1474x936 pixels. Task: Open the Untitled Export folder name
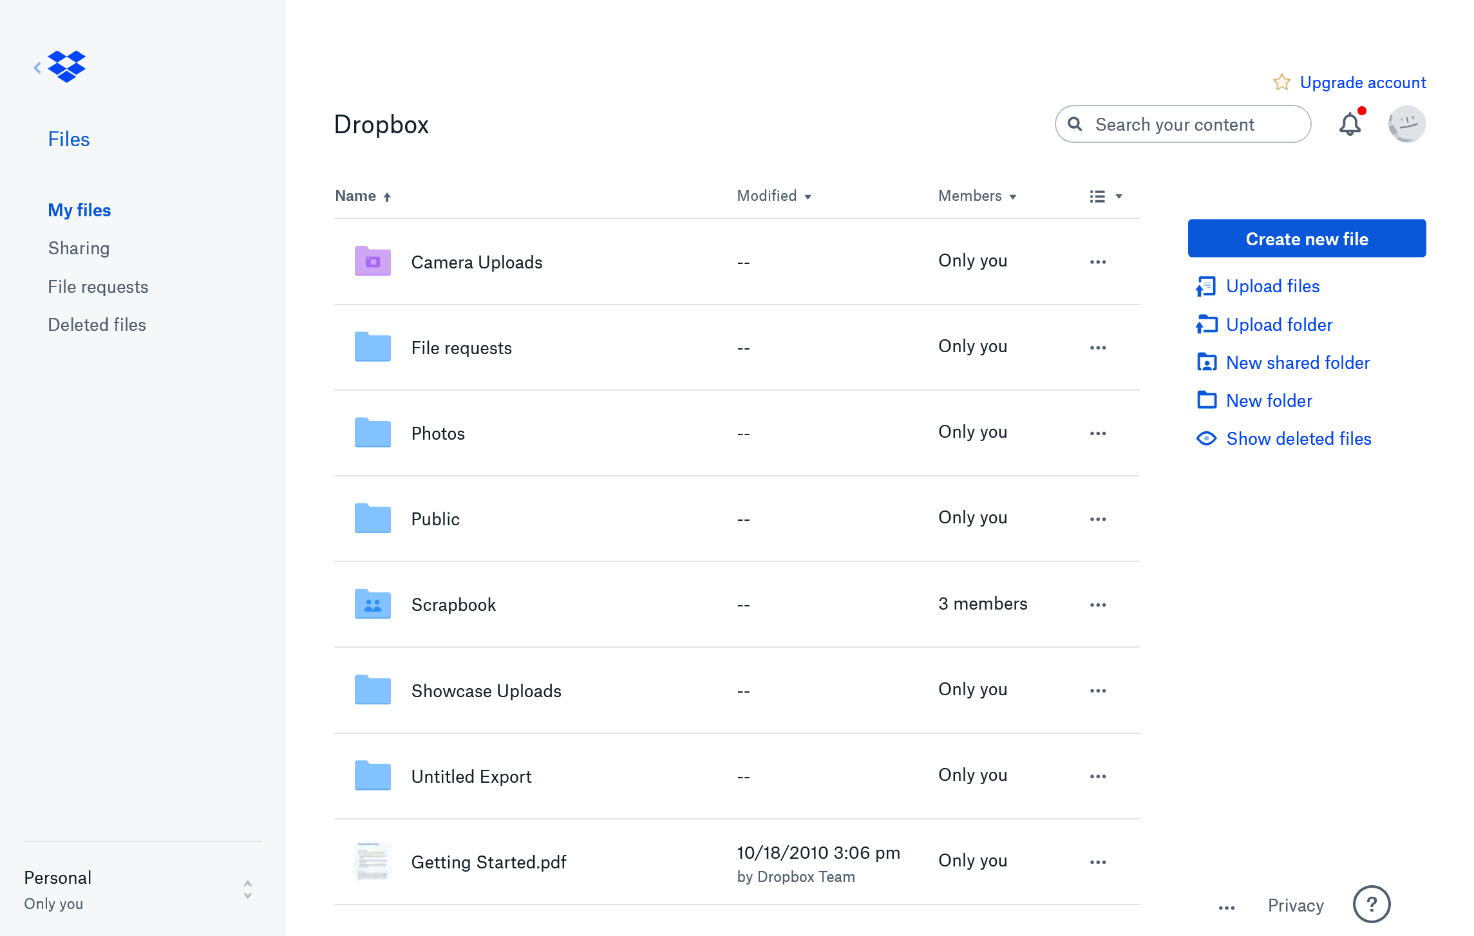pyautogui.click(x=471, y=776)
